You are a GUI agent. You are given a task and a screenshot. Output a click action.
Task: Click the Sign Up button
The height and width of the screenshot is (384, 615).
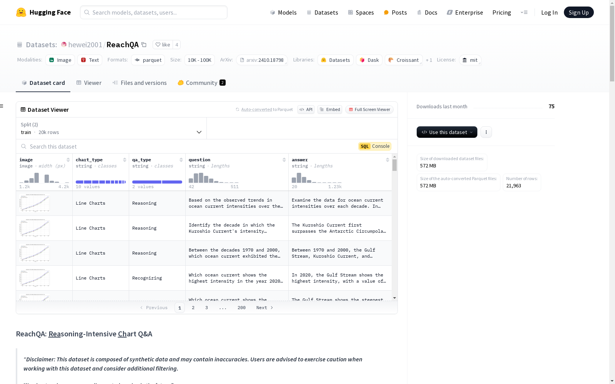(x=578, y=12)
